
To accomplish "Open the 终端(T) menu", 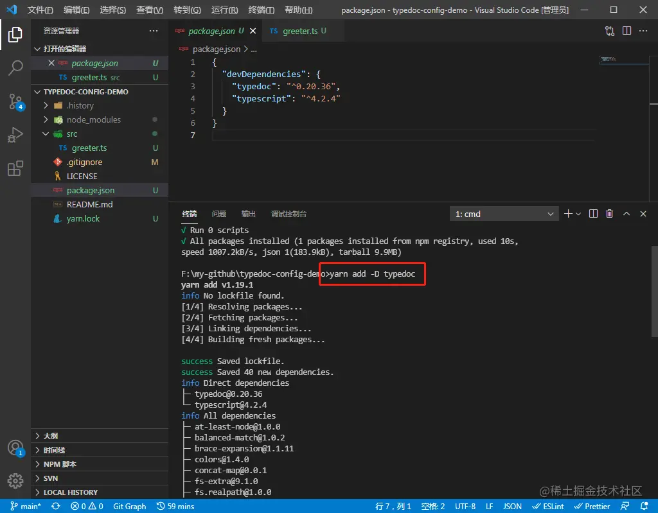I will tap(261, 10).
